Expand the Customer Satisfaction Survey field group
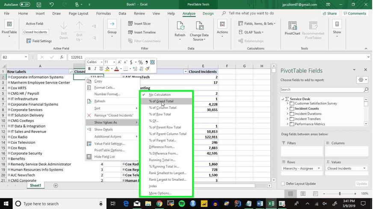This screenshot has width=373, height=209. click(x=287, y=103)
